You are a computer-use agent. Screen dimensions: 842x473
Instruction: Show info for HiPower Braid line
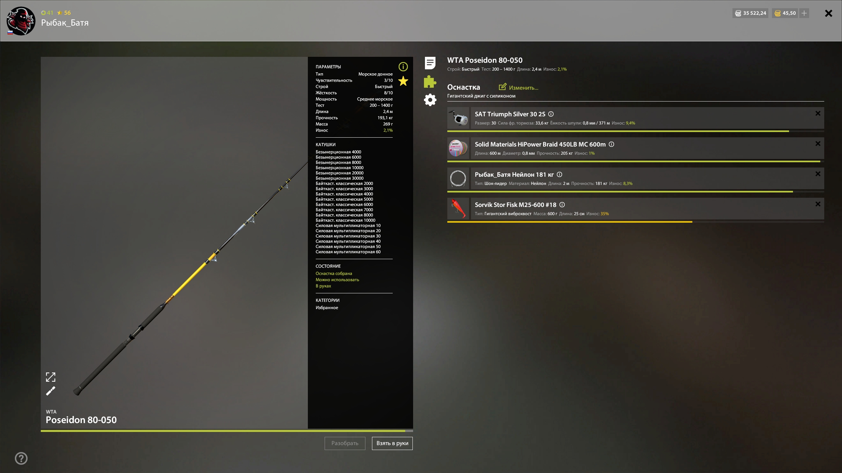pos(611,144)
